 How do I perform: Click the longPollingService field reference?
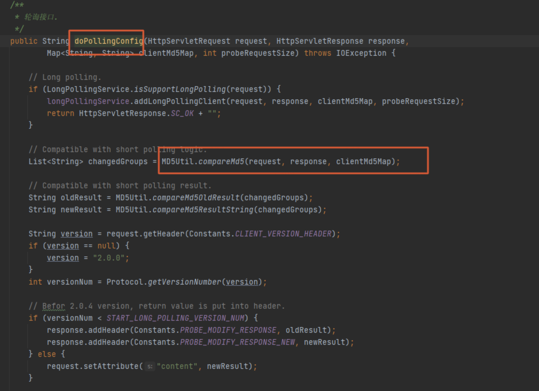[88, 101]
